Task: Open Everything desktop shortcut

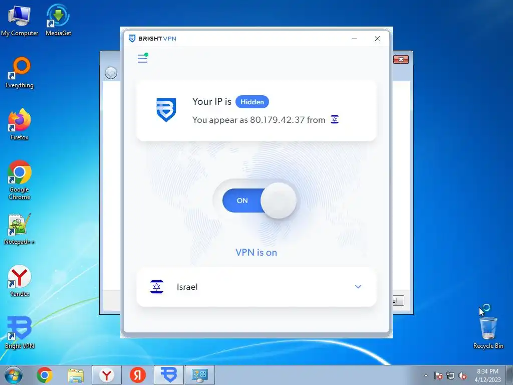Action: point(20,73)
